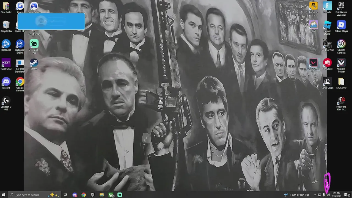
Task: Open the Discord desktop shortcut
Action: point(6,84)
